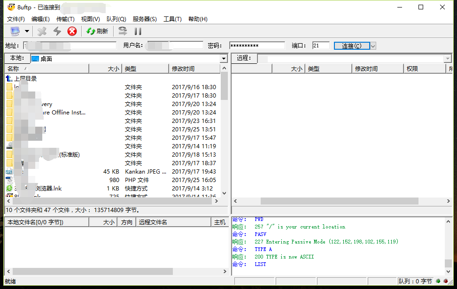The height and width of the screenshot is (289, 457).
Task: Select the folder ending in (标准版)
Action: (x=113, y=154)
